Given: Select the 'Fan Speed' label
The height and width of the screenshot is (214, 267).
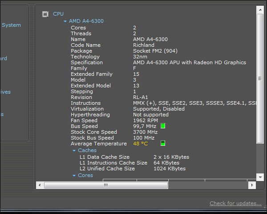Looking at the screenshot, I should (84, 120).
